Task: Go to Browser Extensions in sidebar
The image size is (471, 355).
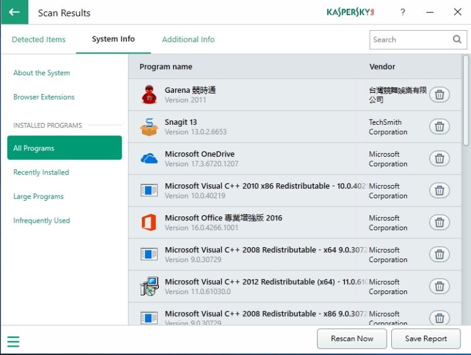Action: (44, 97)
